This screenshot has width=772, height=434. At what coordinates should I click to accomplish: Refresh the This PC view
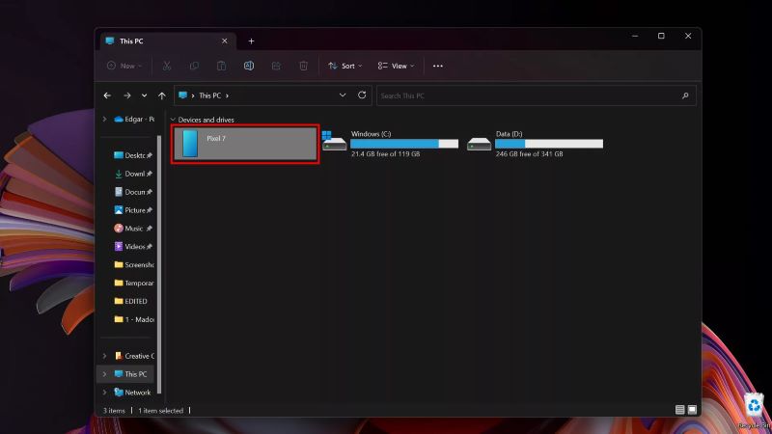click(x=362, y=95)
